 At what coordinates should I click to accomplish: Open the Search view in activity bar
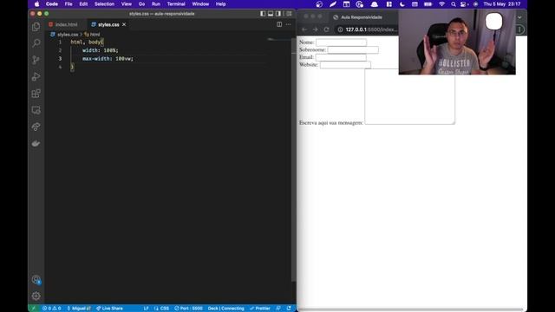pyautogui.click(x=36, y=43)
